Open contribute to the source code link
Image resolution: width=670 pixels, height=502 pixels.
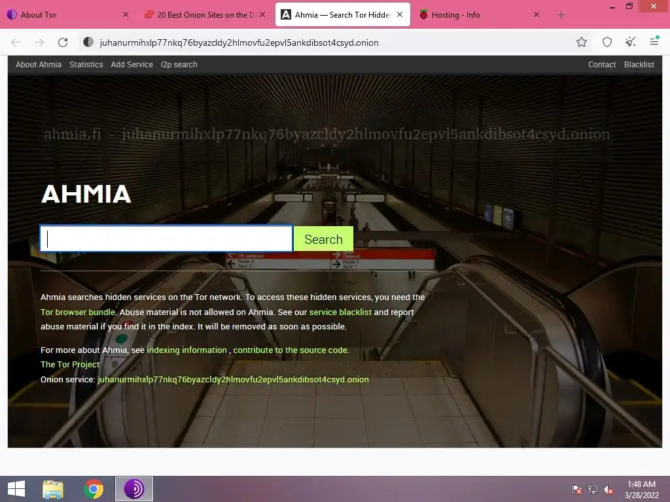click(291, 350)
